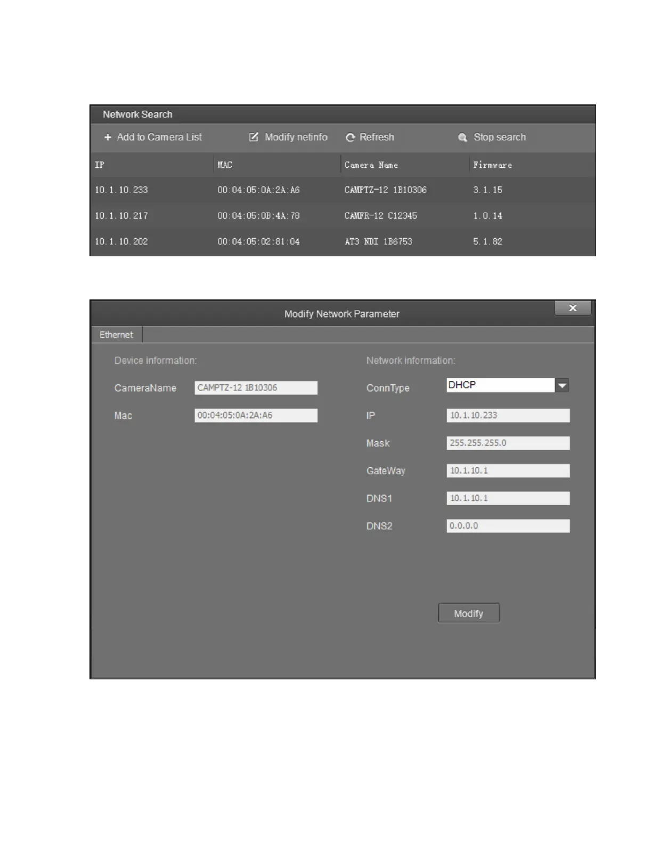
Task: Click the ConnType label
Action: coord(388,388)
